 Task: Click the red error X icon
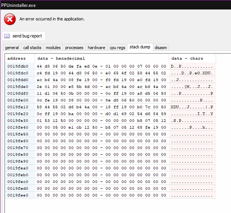coord(10,19)
